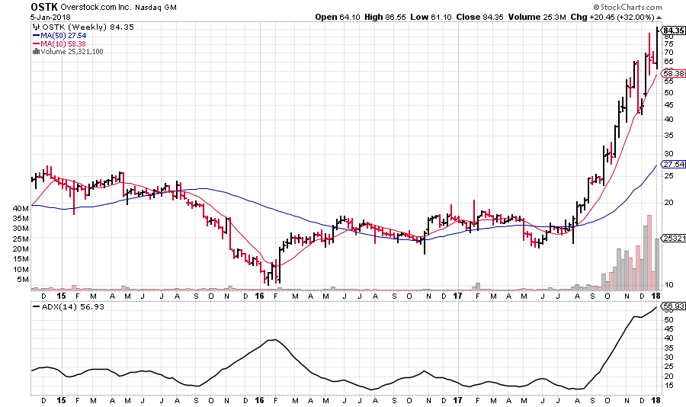Click year 16 on the price chart time axis
686x407 pixels.
[260, 296]
